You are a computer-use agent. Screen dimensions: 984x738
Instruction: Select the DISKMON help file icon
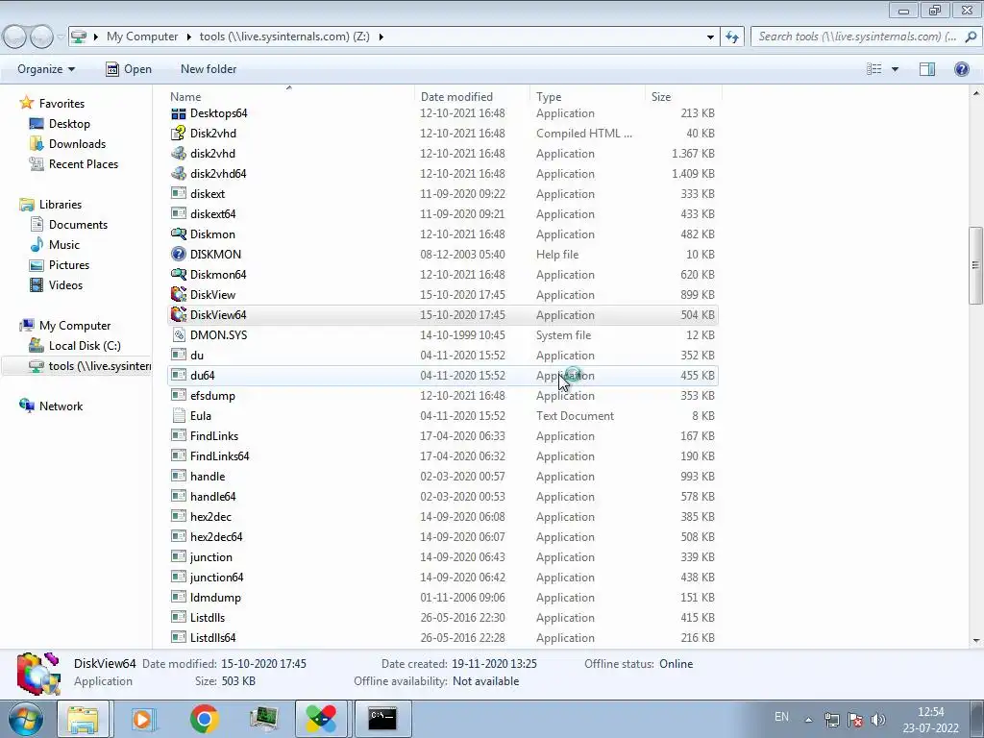click(179, 254)
